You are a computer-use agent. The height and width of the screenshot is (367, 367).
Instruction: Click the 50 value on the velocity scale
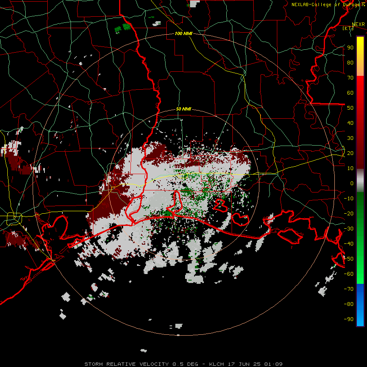[x=350, y=108]
